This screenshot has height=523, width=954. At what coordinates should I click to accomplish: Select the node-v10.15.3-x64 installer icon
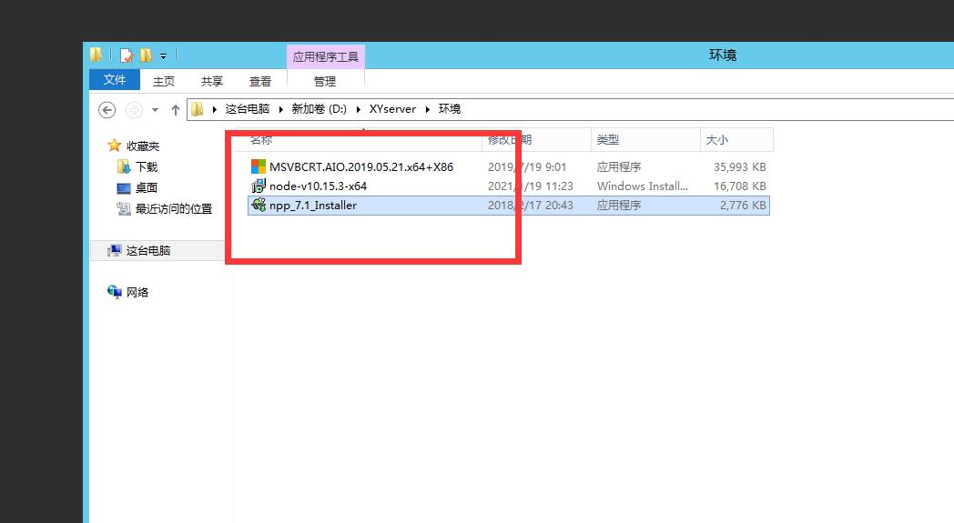tap(259, 186)
